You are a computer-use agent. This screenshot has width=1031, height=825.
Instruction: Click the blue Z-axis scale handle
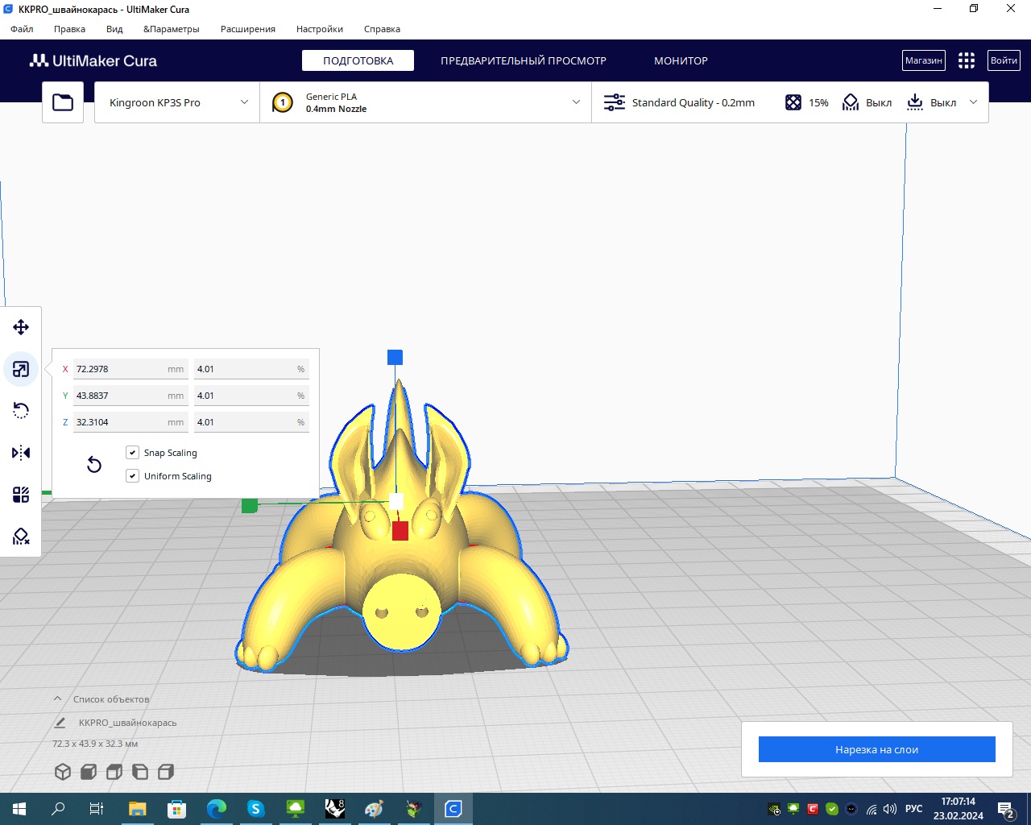pos(395,357)
